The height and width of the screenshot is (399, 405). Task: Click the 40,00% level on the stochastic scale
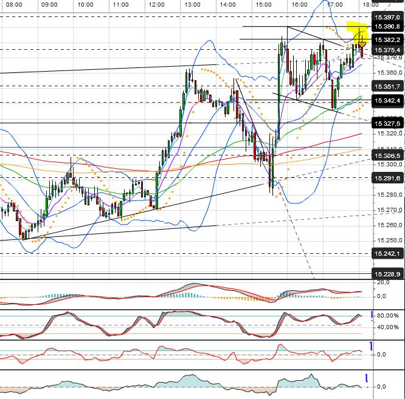[388, 327]
